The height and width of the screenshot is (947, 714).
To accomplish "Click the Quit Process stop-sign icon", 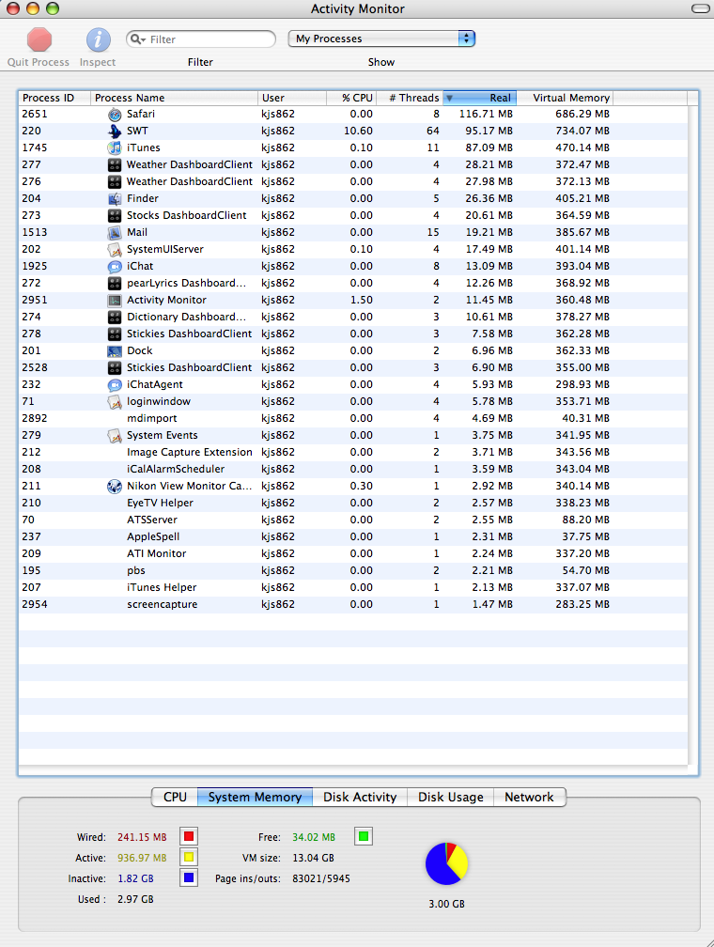I will 39,39.
